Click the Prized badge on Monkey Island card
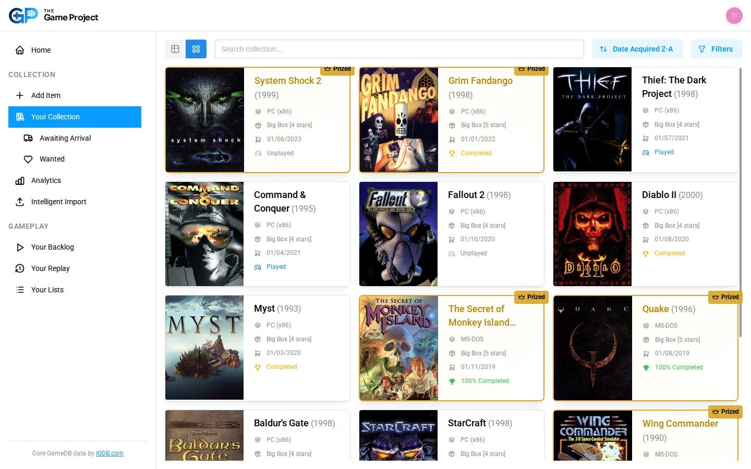 tap(531, 297)
